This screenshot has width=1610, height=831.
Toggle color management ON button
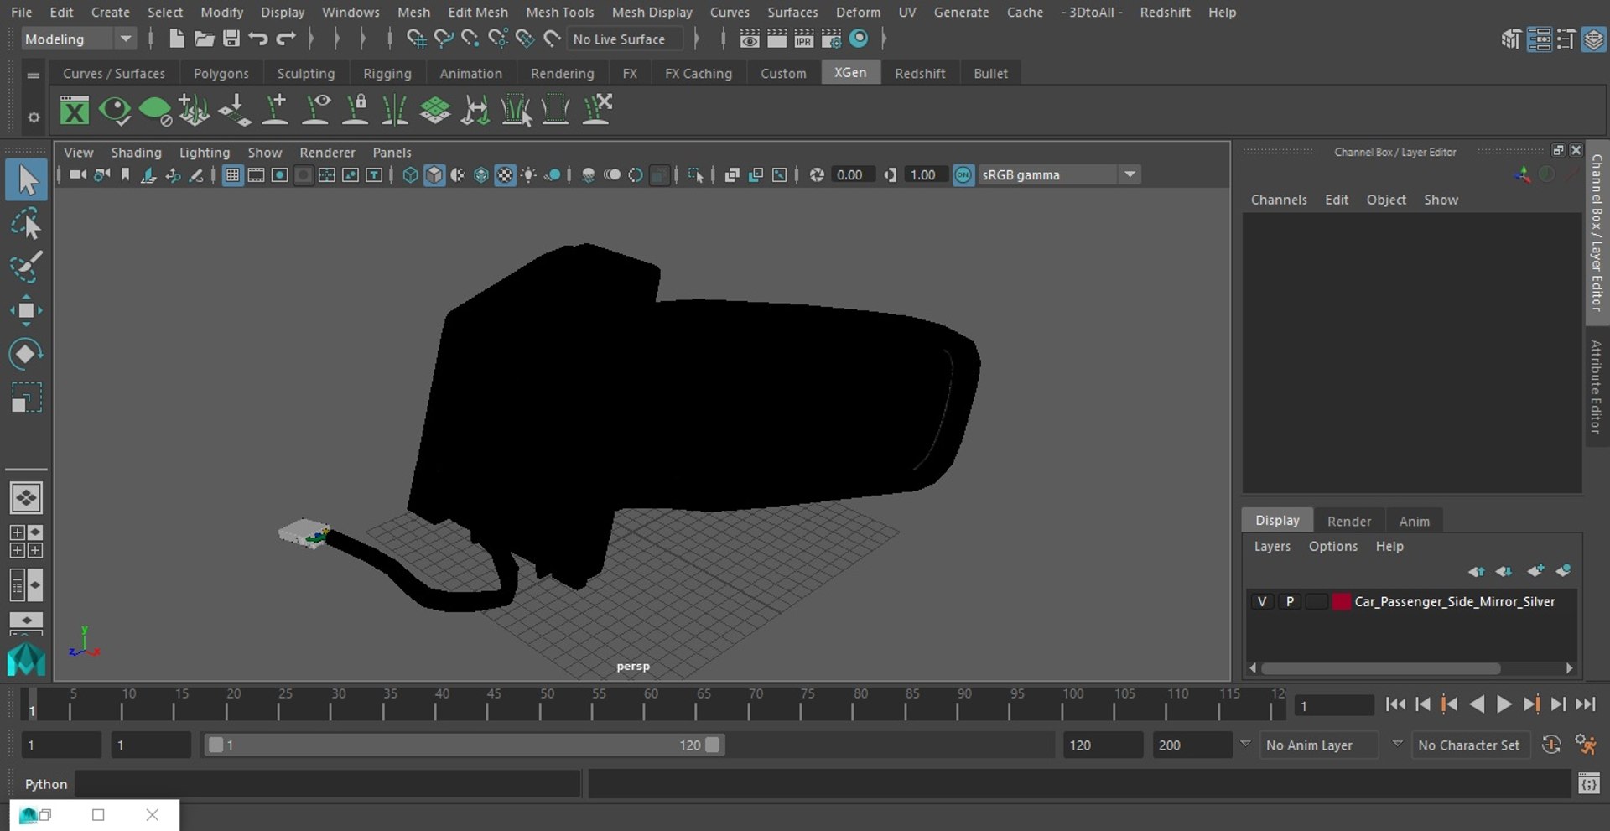[963, 174]
